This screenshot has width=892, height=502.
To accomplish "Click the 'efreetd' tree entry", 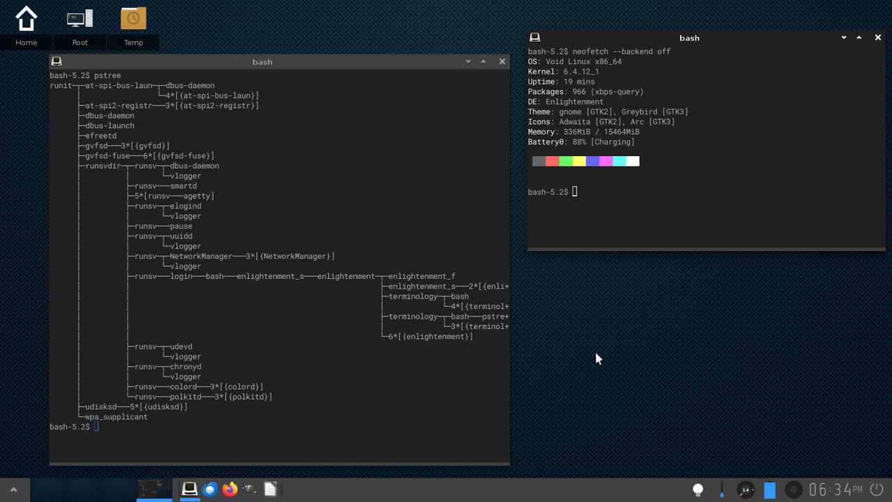I will pos(101,136).
